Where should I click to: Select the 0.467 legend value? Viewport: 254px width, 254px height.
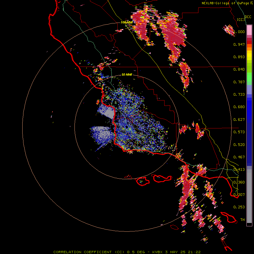tap(239, 157)
